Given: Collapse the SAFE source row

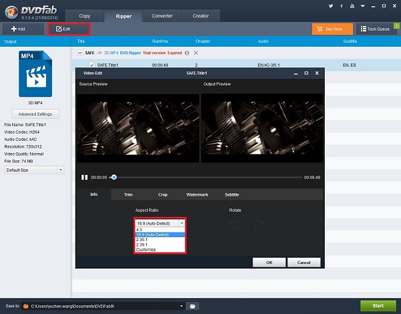Looking at the screenshot, I should pos(80,53).
